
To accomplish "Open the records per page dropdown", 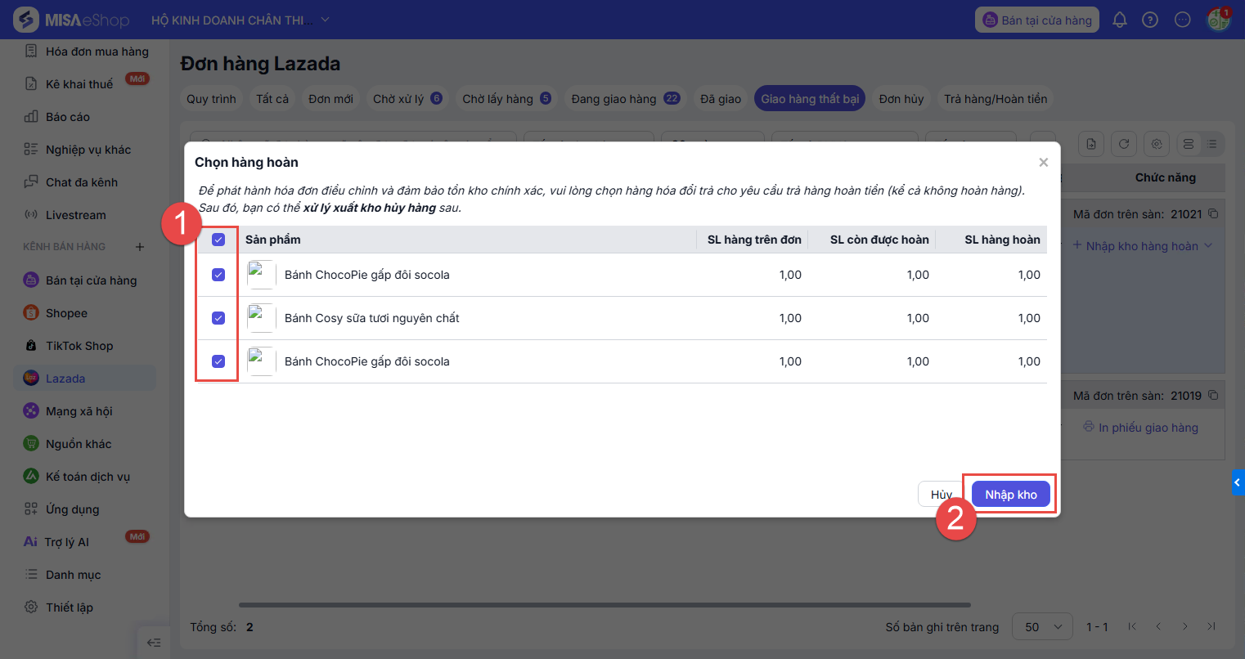I will click(x=1043, y=627).
